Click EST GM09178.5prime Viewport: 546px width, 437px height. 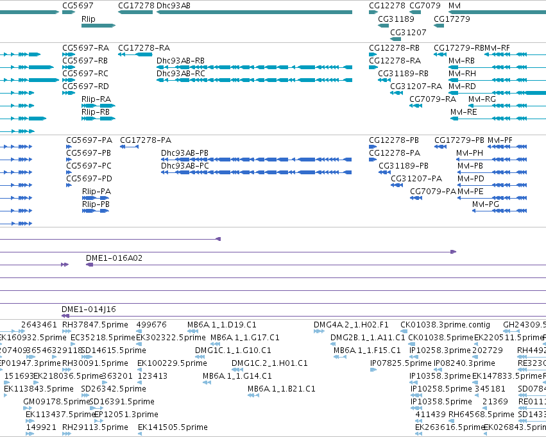coord(27,408)
